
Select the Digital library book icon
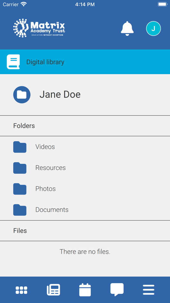[13, 62]
